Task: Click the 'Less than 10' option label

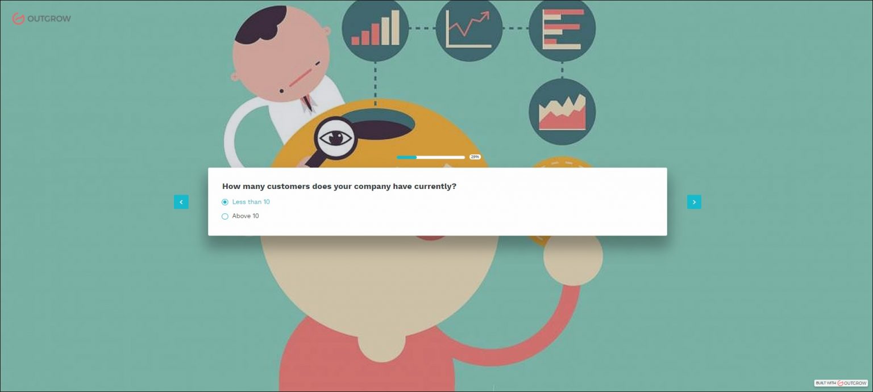Action: click(251, 202)
